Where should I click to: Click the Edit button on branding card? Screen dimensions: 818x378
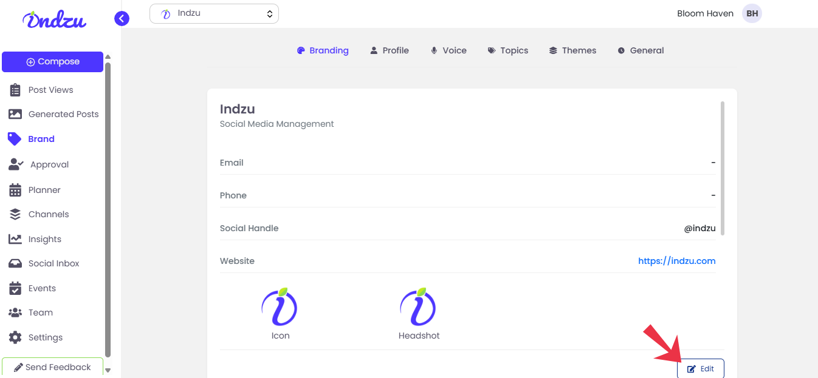pos(701,369)
